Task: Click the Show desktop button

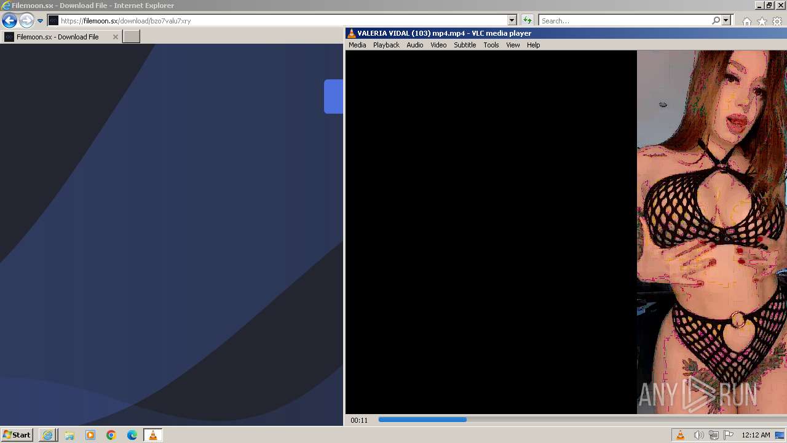Action: [x=780, y=435]
